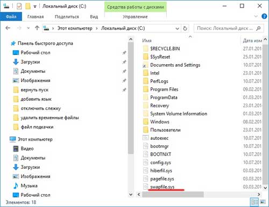Sort files by the Имя column header
Screen dimensions: 269x207
point(147,40)
